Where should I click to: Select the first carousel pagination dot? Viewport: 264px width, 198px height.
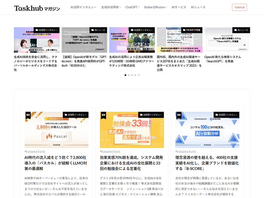125,75
